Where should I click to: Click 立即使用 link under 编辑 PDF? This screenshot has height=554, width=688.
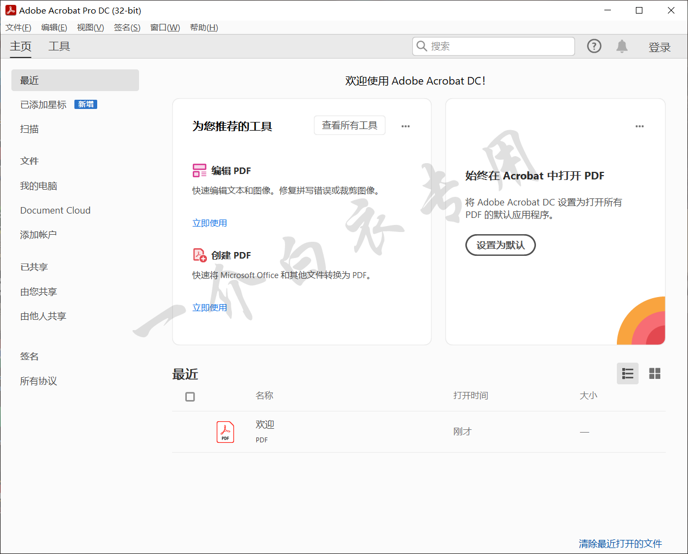click(x=210, y=223)
